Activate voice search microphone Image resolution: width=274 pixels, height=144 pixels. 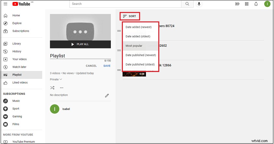pos(199,4)
